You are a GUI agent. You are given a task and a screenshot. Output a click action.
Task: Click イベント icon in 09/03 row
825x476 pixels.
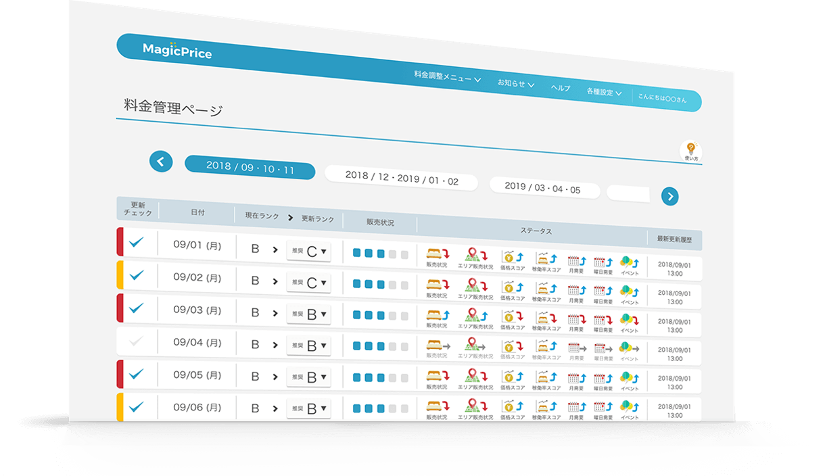click(x=629, y=319)
